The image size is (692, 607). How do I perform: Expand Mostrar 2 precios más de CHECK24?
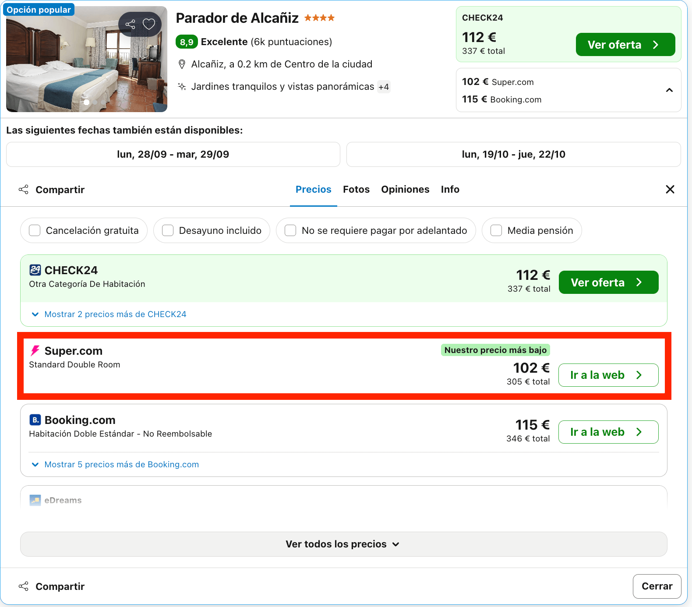(x=109, y=314)
